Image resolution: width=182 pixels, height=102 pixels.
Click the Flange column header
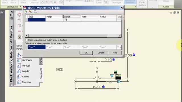(x=72, y=17)
